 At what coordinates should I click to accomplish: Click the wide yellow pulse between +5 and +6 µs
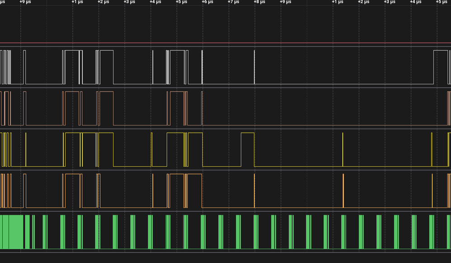175,150
